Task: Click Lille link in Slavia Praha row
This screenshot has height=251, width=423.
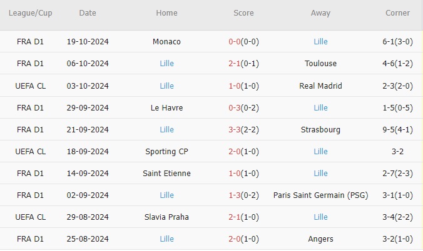Action: tap(320, 217)
